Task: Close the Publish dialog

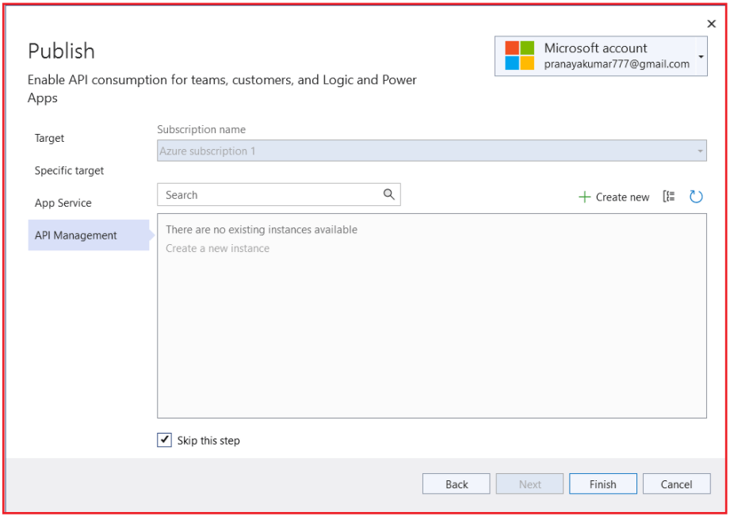Action: point(712,24)
